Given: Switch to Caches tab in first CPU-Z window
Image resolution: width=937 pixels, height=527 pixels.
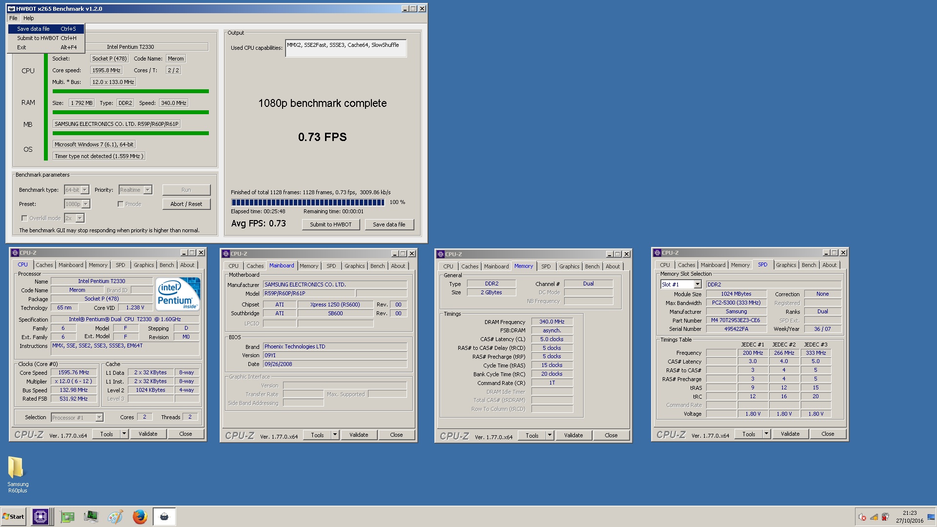Looking at the screenshot, I should [x=44, y=265].
